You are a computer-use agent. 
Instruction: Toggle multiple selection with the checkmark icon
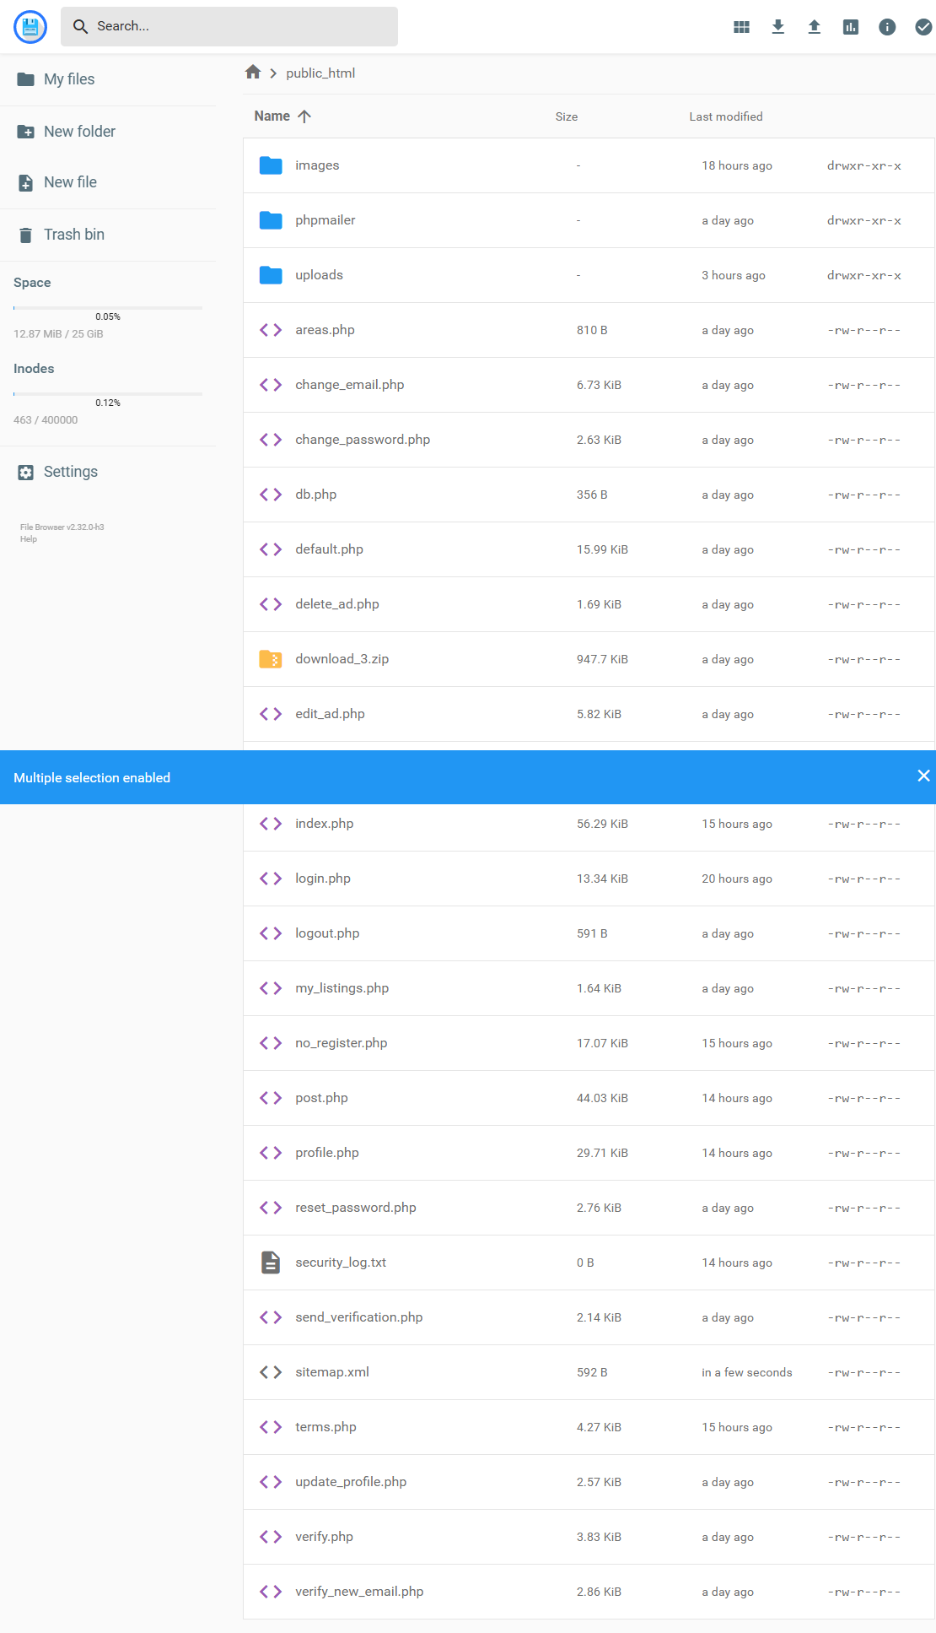click(923, 27)
